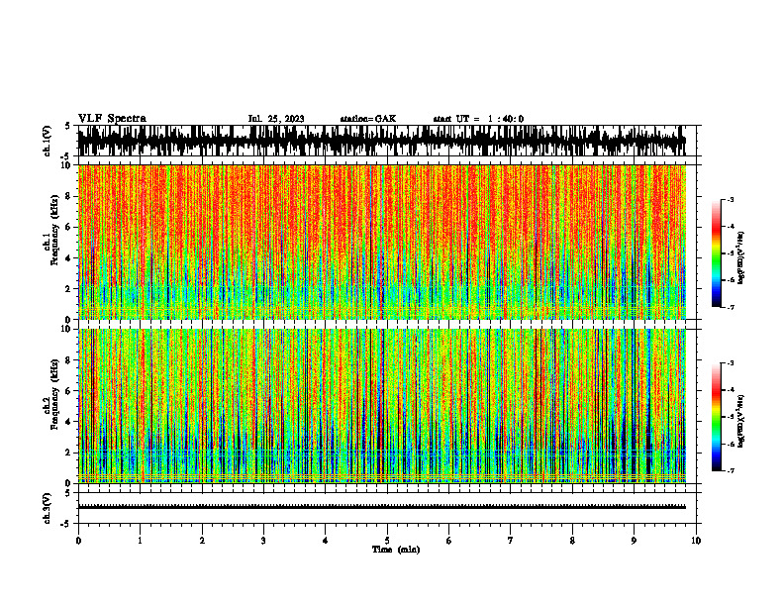Image resolution: width=784 pixels, height=606 pixels.
Task: Click the ch.2 spectrogram color bar
Action: pyautogui.click(x=716, y=417)
